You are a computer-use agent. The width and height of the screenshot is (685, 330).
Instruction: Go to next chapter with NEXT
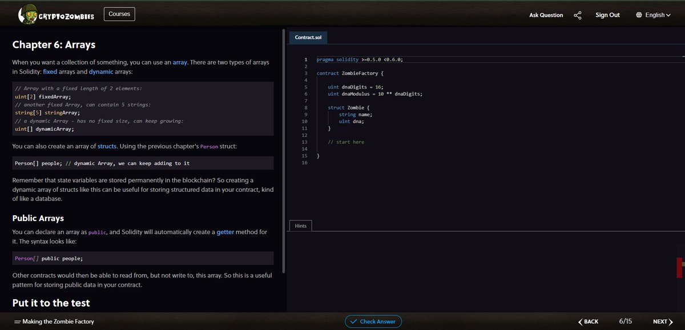pyautogui.click(x=663, y=321)
